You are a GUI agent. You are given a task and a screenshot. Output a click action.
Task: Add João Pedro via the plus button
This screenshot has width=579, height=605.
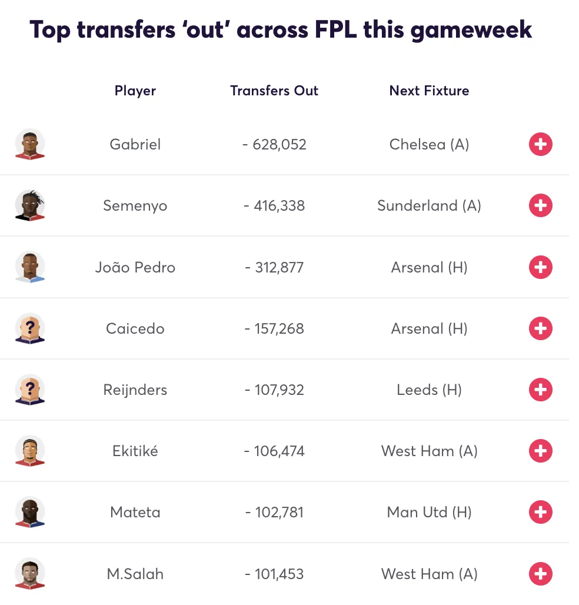pyautogui.click(x=540, y=267)
